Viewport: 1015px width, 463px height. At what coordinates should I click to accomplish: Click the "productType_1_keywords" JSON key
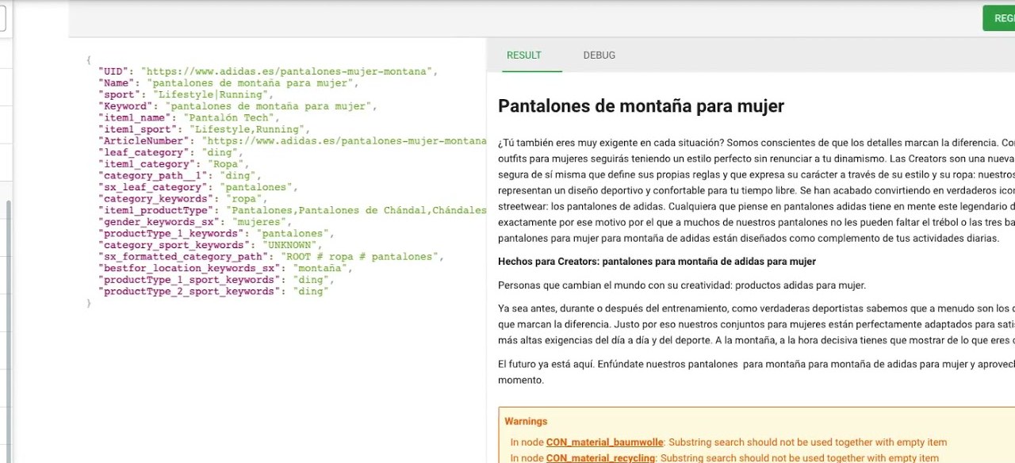click(x=168, y=234)
